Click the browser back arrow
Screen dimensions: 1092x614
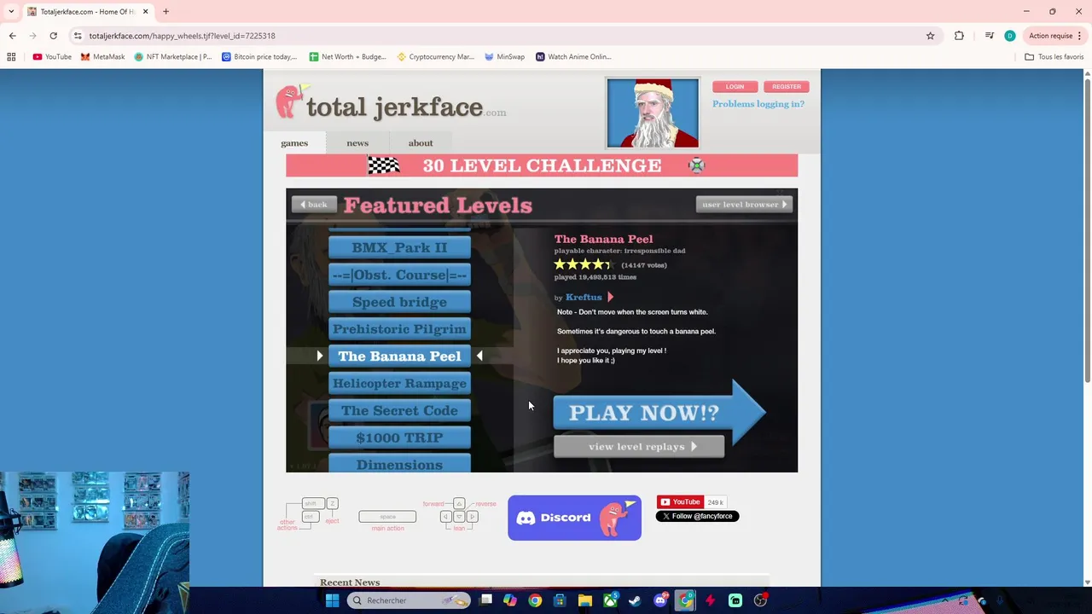[12, 36]
